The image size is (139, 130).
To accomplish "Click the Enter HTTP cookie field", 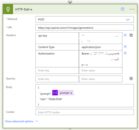I will 84,112.
